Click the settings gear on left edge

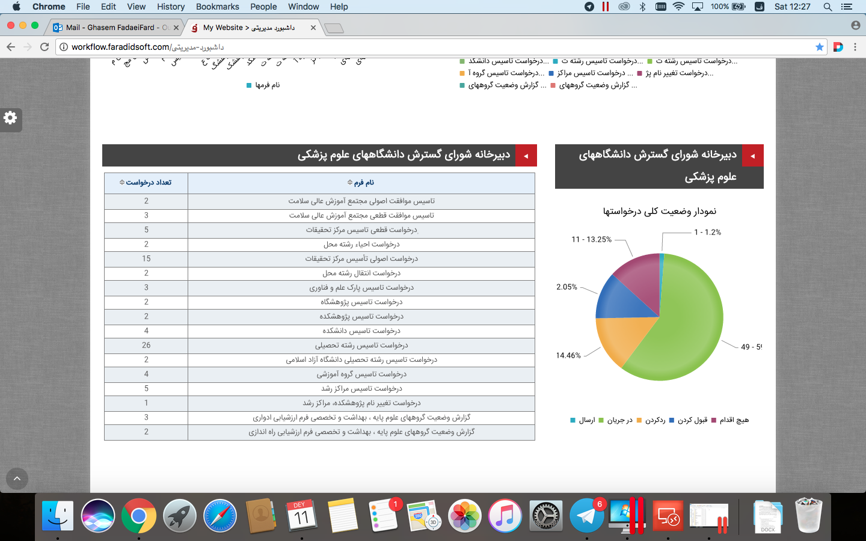(11, 118)
